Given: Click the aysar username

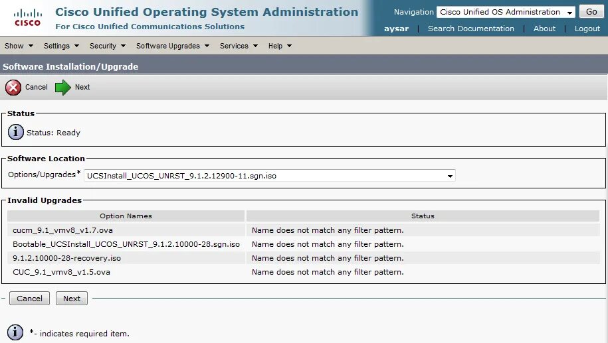Looking at the screenshot, I should coord(396,29).
